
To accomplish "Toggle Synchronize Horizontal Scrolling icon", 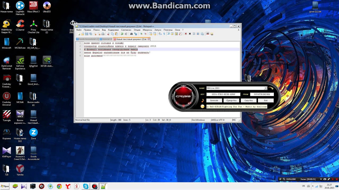I will tap(155, 34).
